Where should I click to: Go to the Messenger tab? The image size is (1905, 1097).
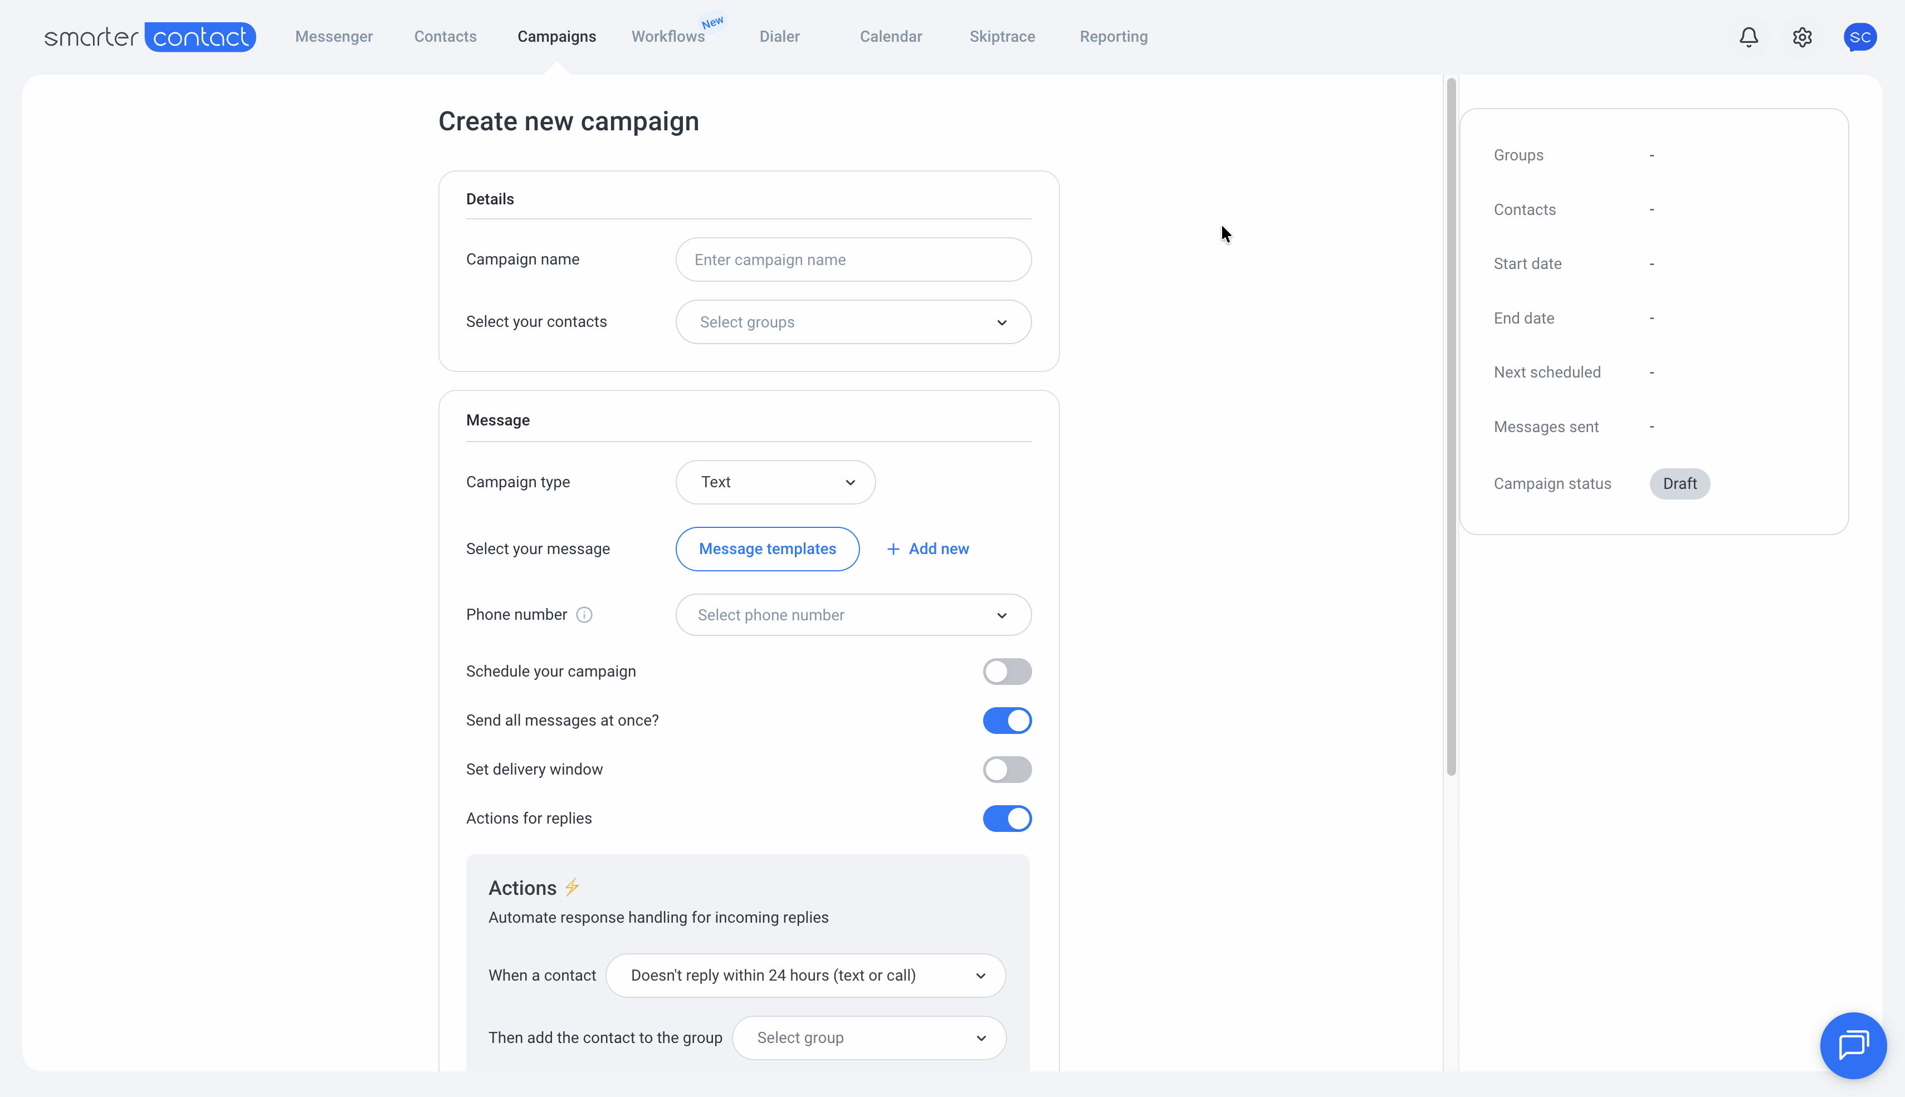tap(334, 37)
